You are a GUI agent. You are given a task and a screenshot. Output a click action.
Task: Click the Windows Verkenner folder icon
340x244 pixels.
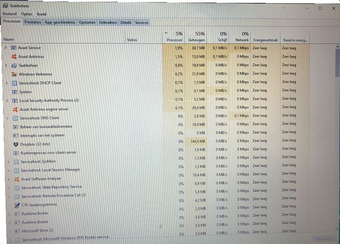point(14,74)
